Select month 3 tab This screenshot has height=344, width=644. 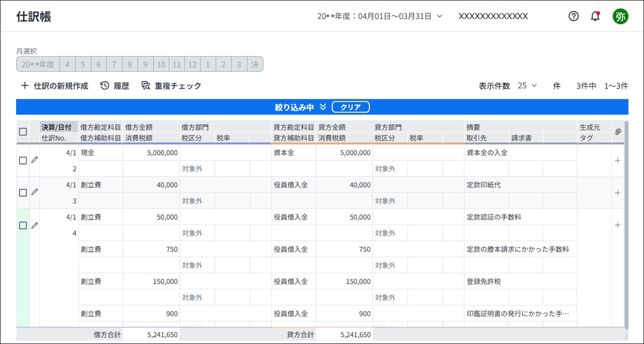point(239,64)
